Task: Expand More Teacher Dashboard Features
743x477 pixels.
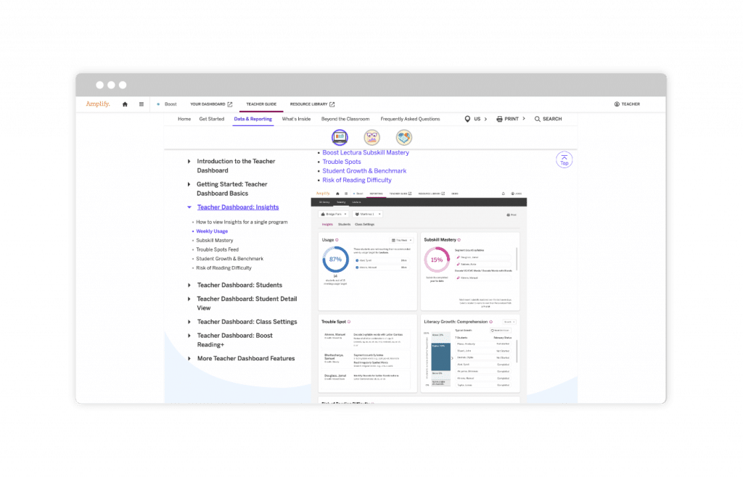Action: (x=189, y=359)
